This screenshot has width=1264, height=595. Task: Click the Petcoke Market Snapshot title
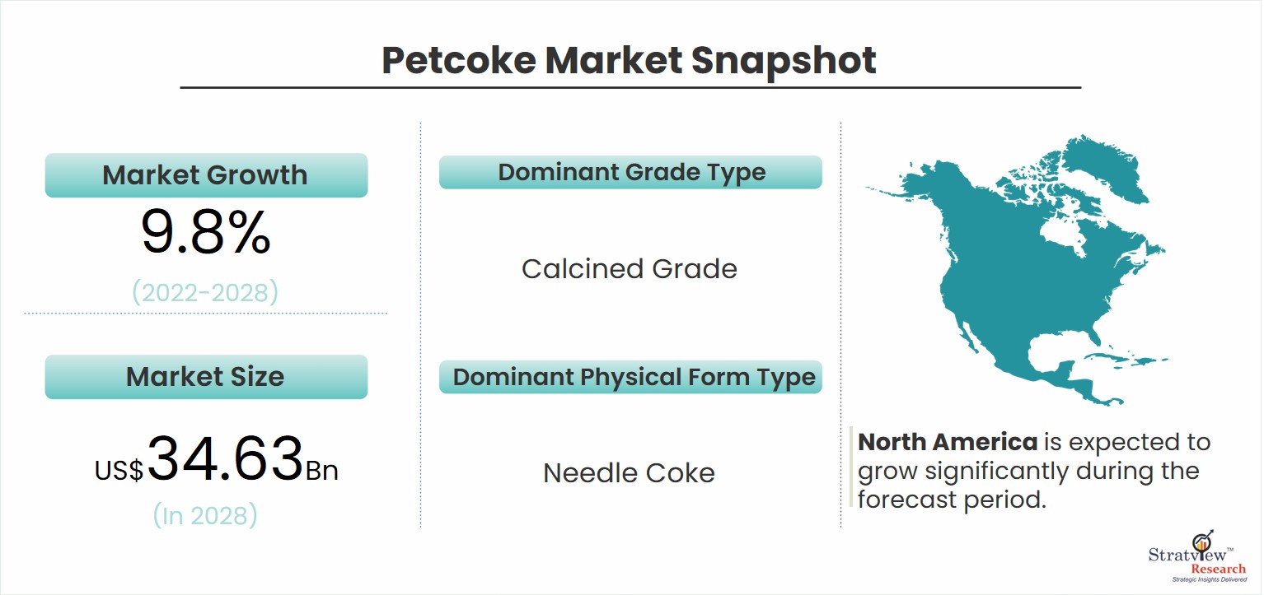[x=630, y=61]
